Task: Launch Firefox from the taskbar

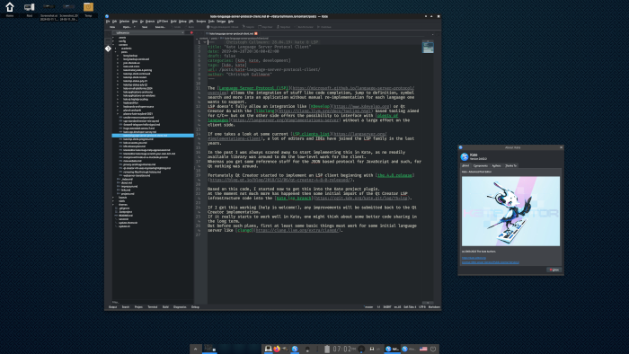Action: (277, 349)
